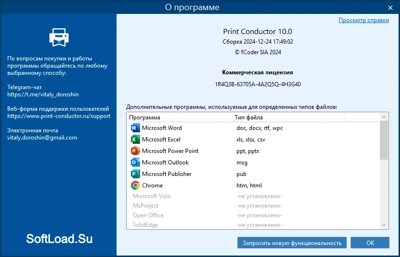Click the © fCoder SIA 2024 copyright text
Viewport: 400px width, 257px height.
tap(258, 52)
